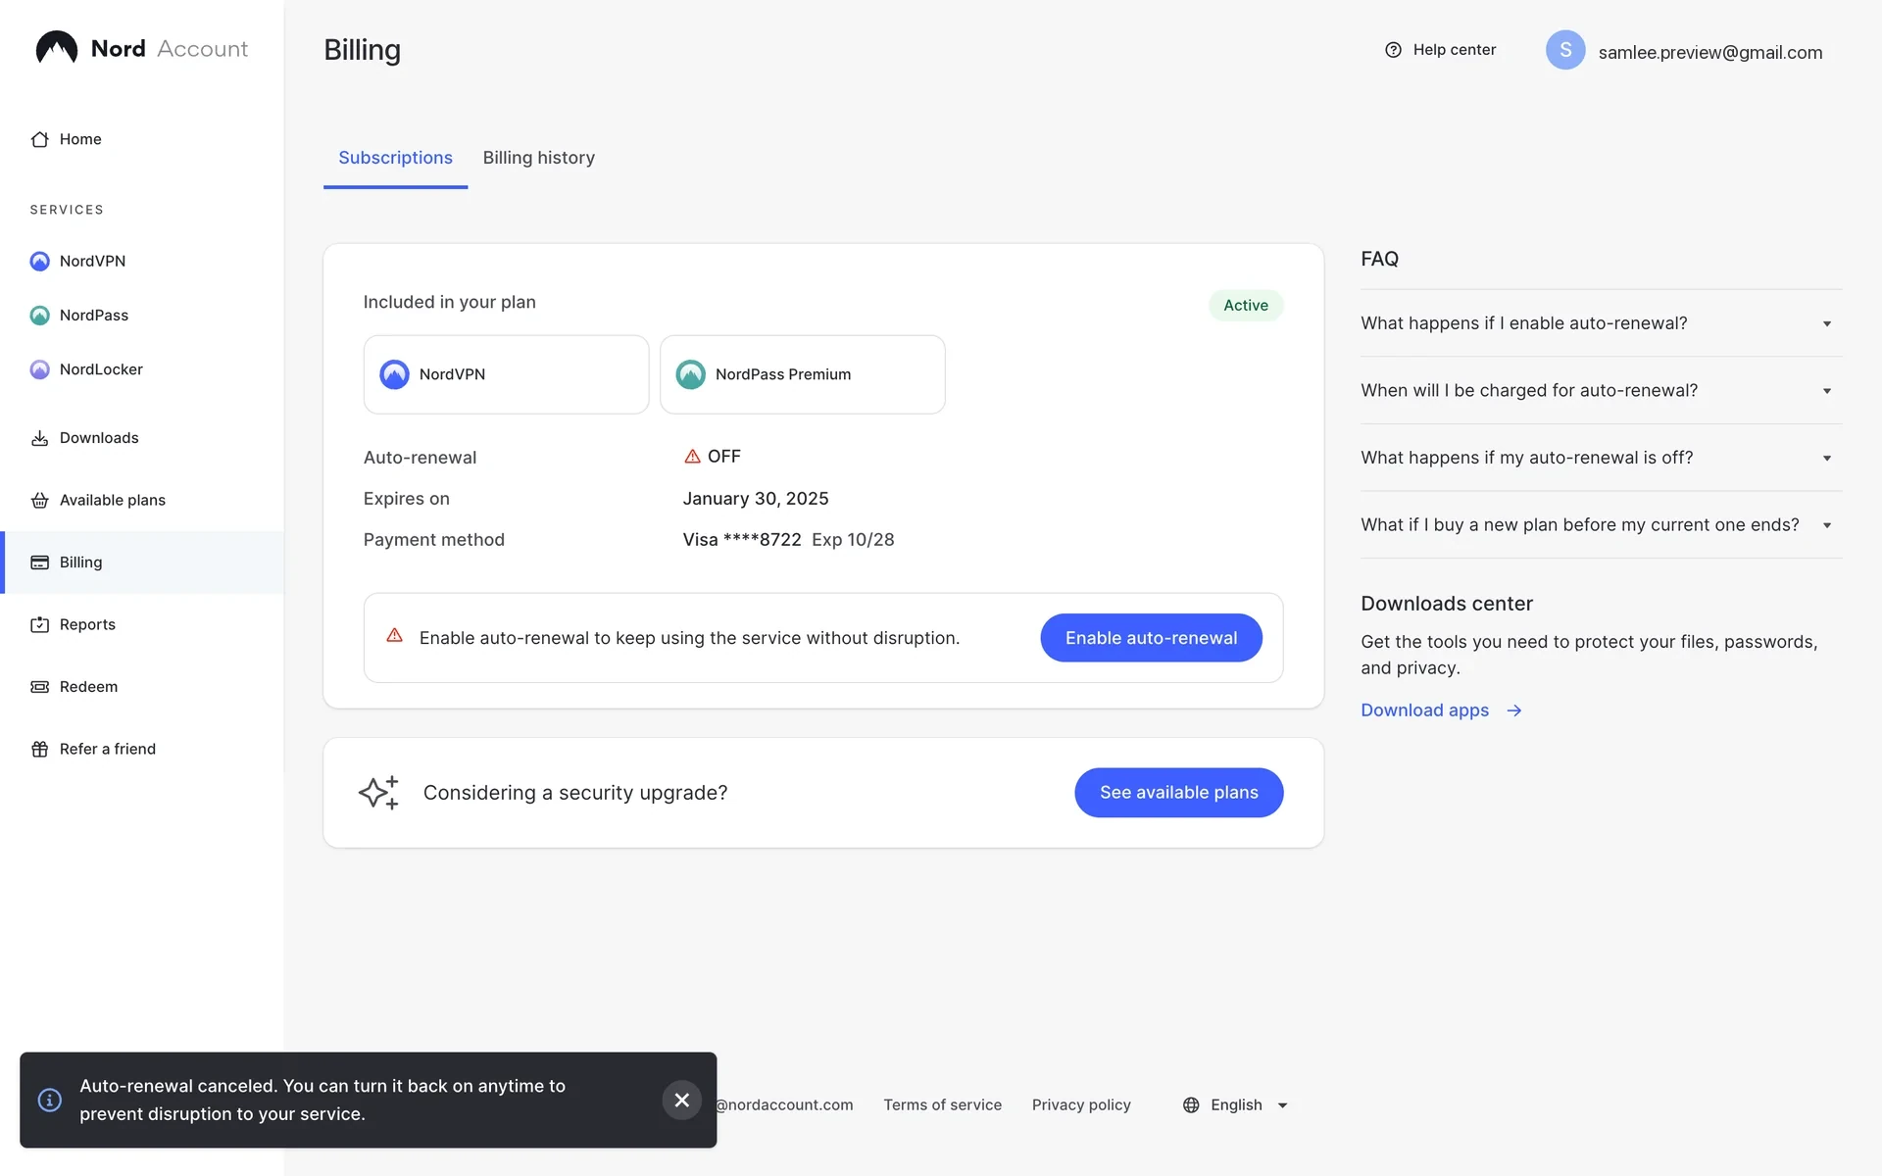Open Available plans from the sidebar
The height and width of the screenshot is (1176, 1882).
pos(142,501)
